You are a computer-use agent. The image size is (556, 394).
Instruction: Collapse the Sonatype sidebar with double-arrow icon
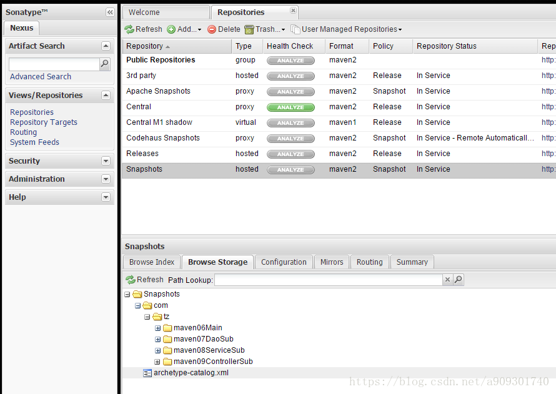[110, 12]
